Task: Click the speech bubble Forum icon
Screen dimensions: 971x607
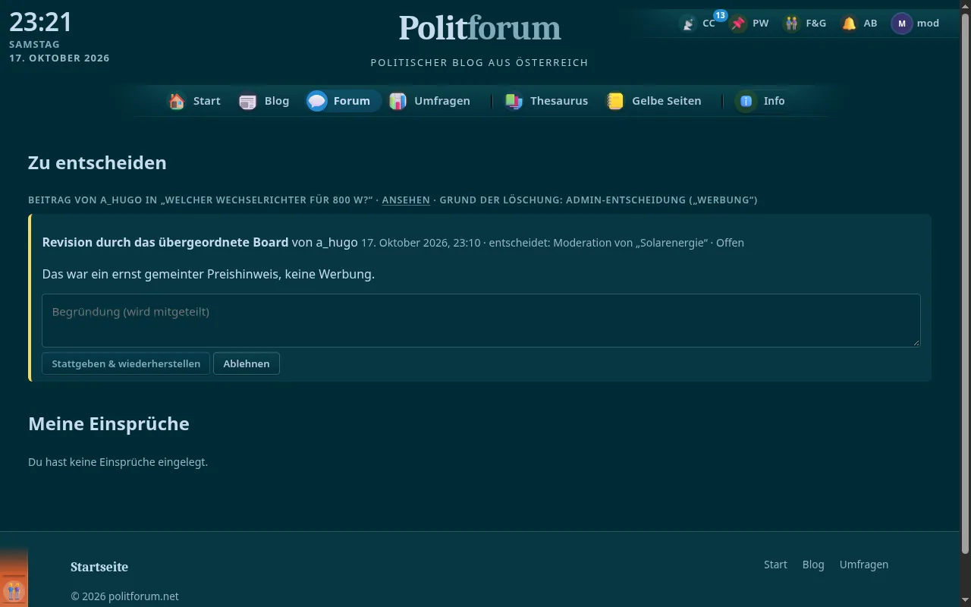Action: coord(317,101)
